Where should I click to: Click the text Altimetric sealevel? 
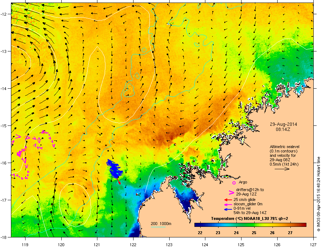(285, 147)
